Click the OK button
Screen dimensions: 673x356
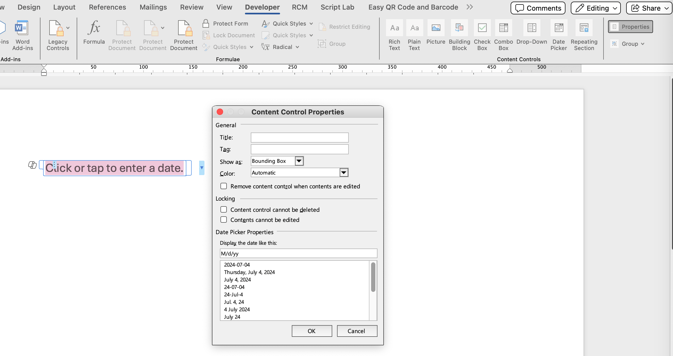312,331
